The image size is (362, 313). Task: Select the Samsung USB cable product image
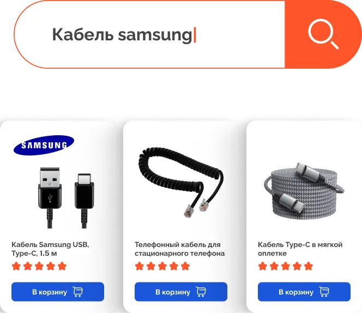[66, 198]
